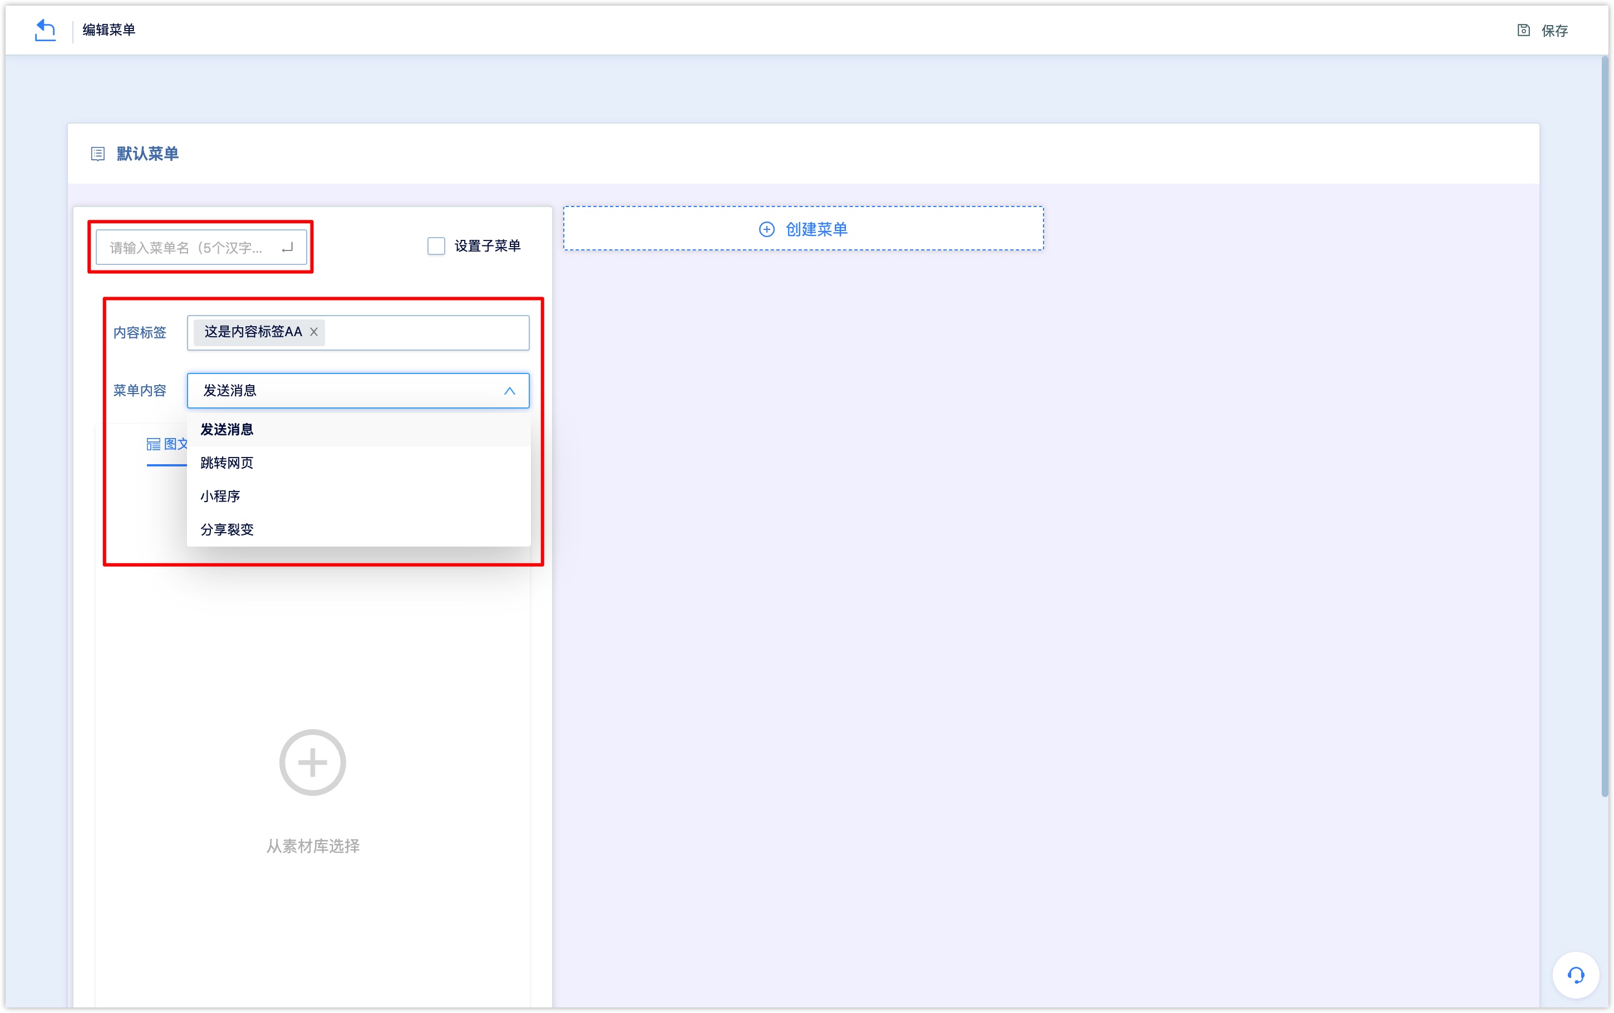1614x1013 pixels.
Task: Click the save disk icon
Action: 1523,30
